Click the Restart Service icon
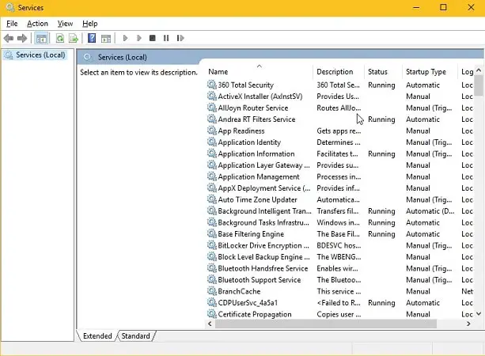The image size is (485, 356). [x=180, y=38]
